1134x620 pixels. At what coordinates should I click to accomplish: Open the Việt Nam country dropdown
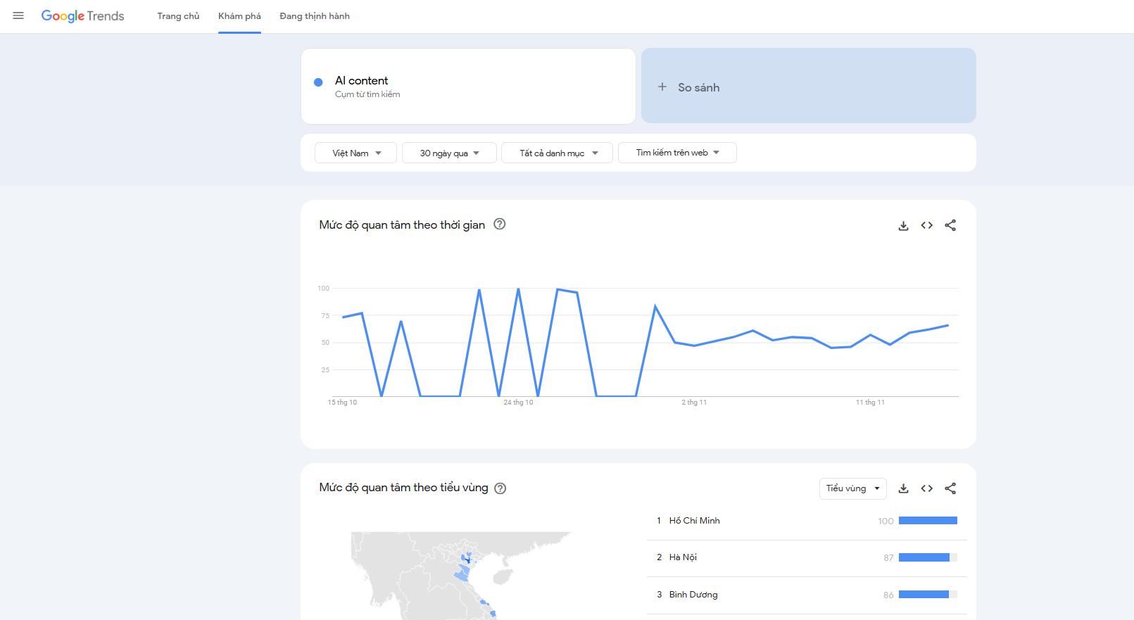pyautogui.click(x=355, y=153)
